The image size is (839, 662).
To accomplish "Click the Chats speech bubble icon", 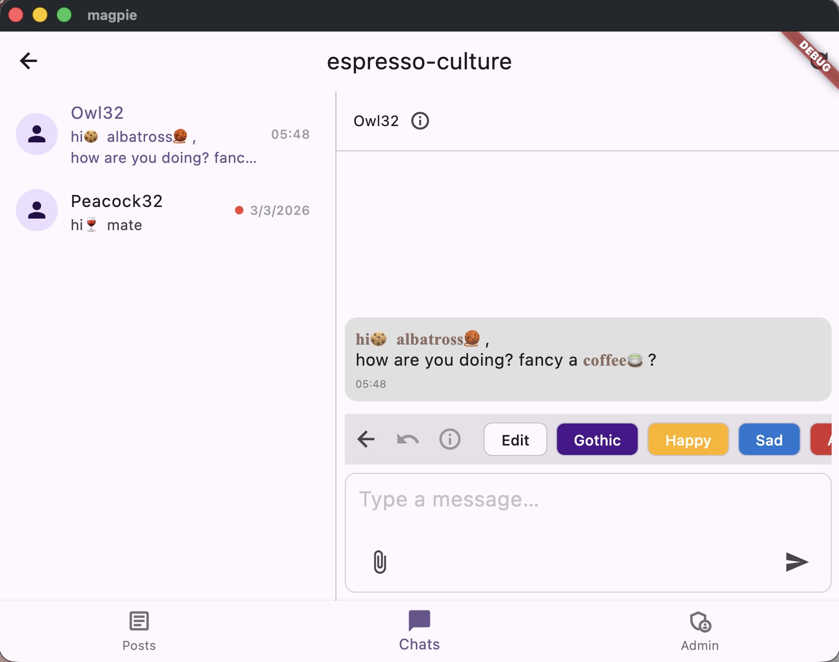I will click(x=419, y=620).
